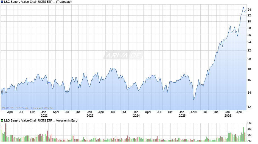Click the volume axis label '4M'

click(249, 129)
